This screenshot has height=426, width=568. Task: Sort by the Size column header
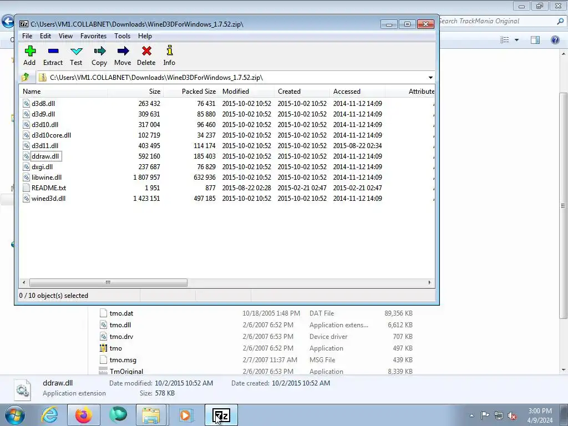(135, 92)
